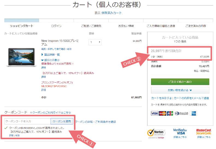This screenshot has width=216, height=149.
Task: Expand the 製品詳細一覧 section
Action: point(51,55)
